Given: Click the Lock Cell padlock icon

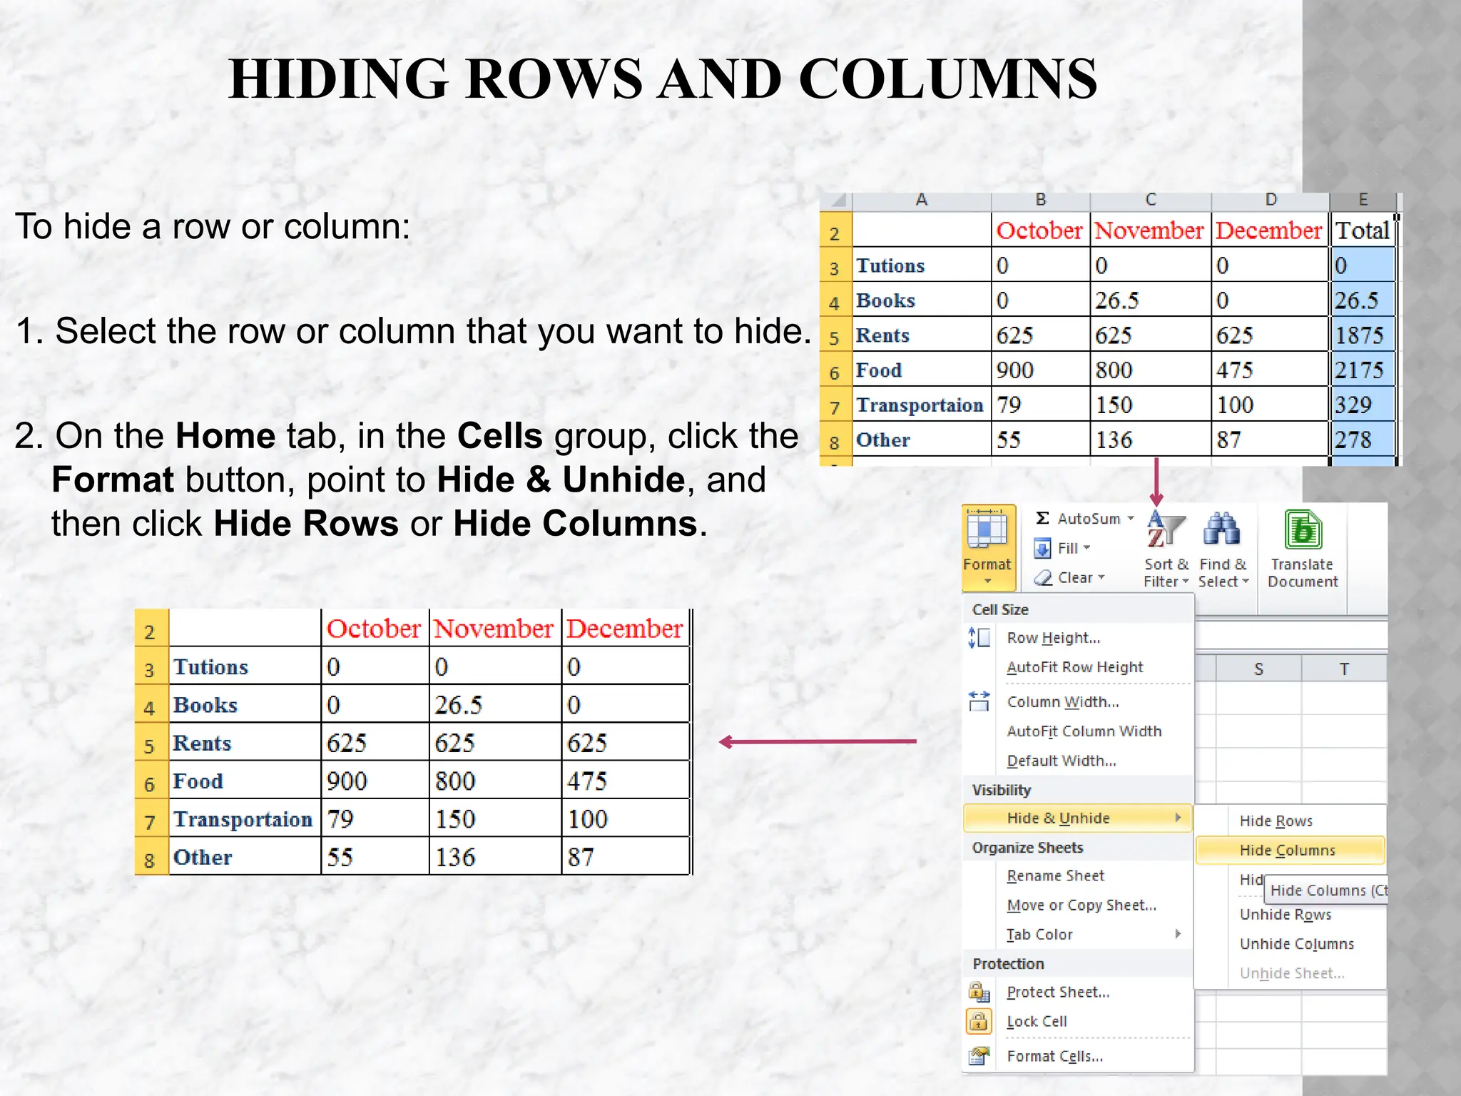Looking at the screenshot, I should pos(979,1021).
